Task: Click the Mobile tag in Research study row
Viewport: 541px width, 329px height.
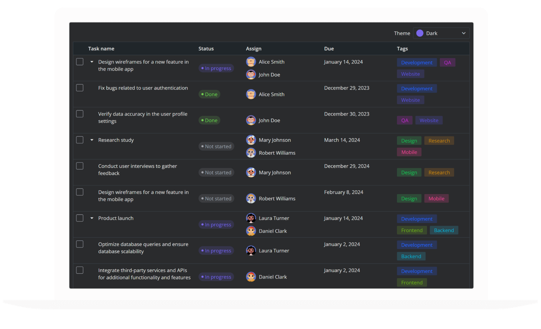Action: 409,152
